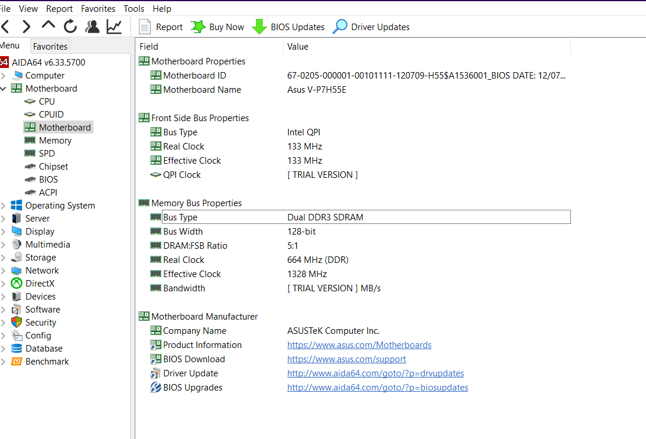Click the SPD module icon

coord(30,154)
